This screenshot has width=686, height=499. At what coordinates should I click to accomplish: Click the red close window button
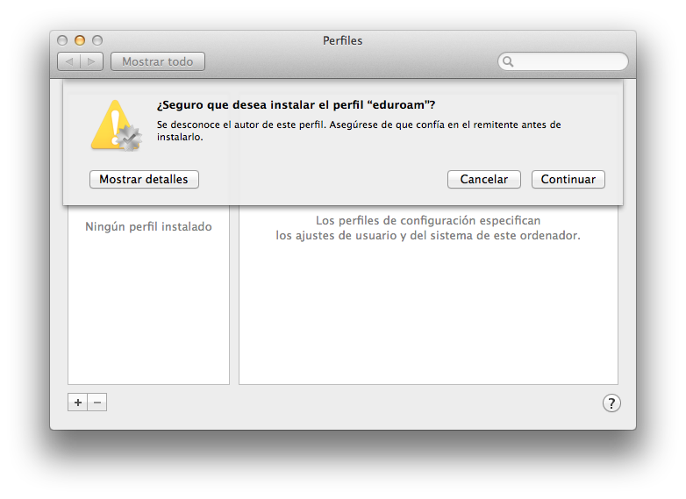[62, 40]
